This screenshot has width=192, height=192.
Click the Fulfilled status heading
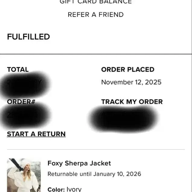pyautogui.click(x=28, y=37)
